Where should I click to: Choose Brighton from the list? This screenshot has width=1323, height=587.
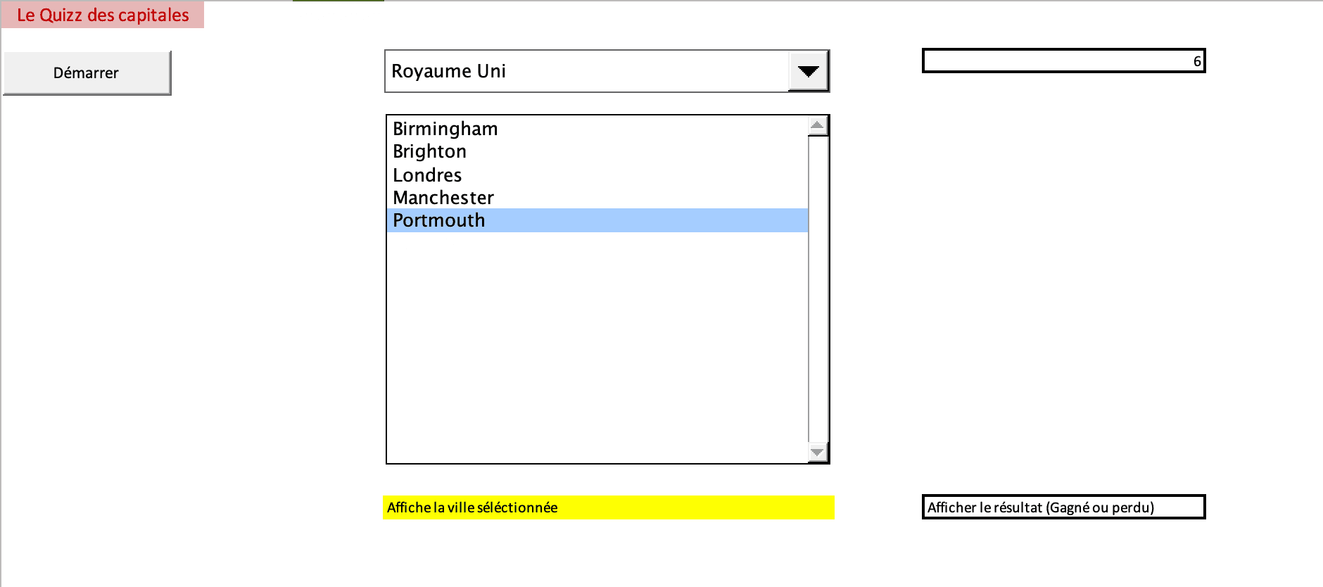429,151
